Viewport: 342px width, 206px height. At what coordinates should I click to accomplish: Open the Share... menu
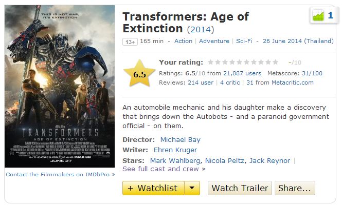[x=294, y=188]
